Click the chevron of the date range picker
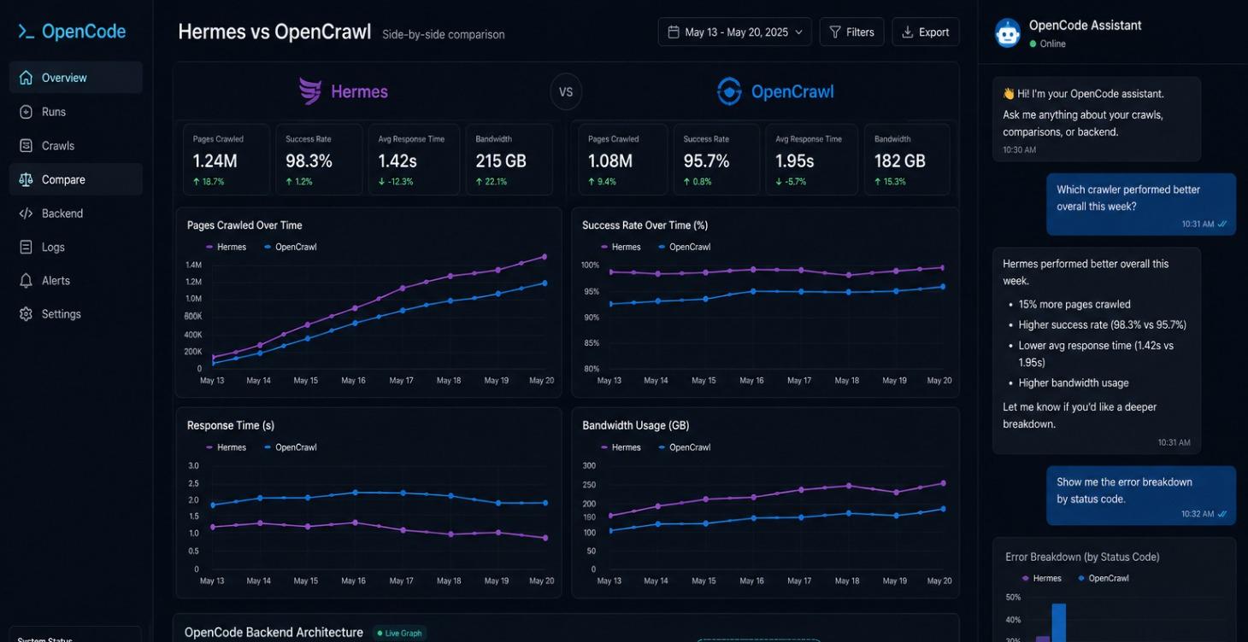 pos(799,32)
